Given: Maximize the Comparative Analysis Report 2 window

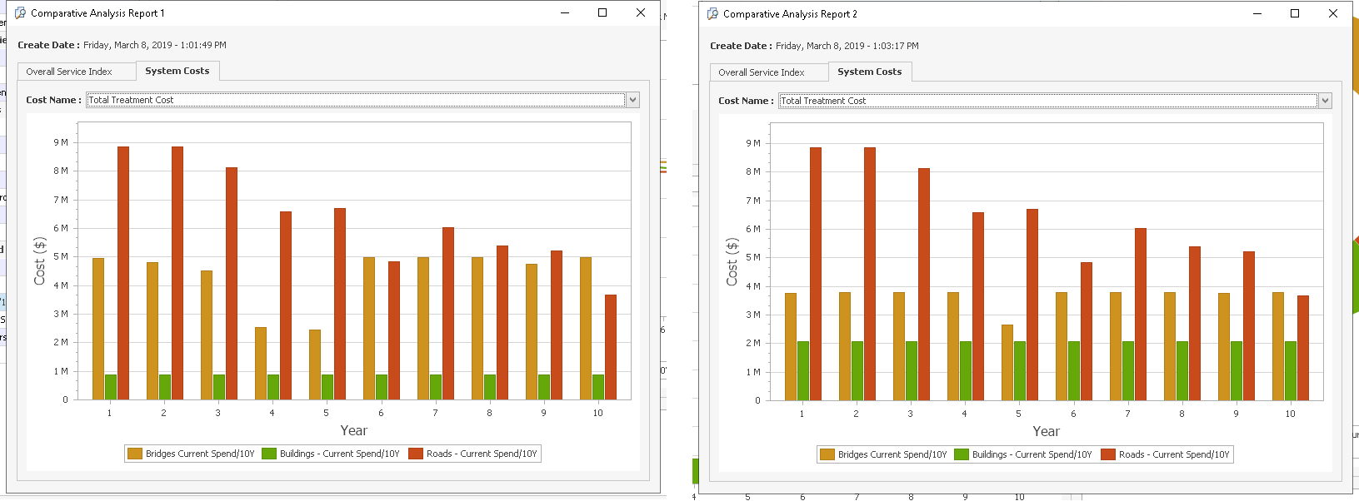Looking at the screenshot, I should [x=1295, y=13].
